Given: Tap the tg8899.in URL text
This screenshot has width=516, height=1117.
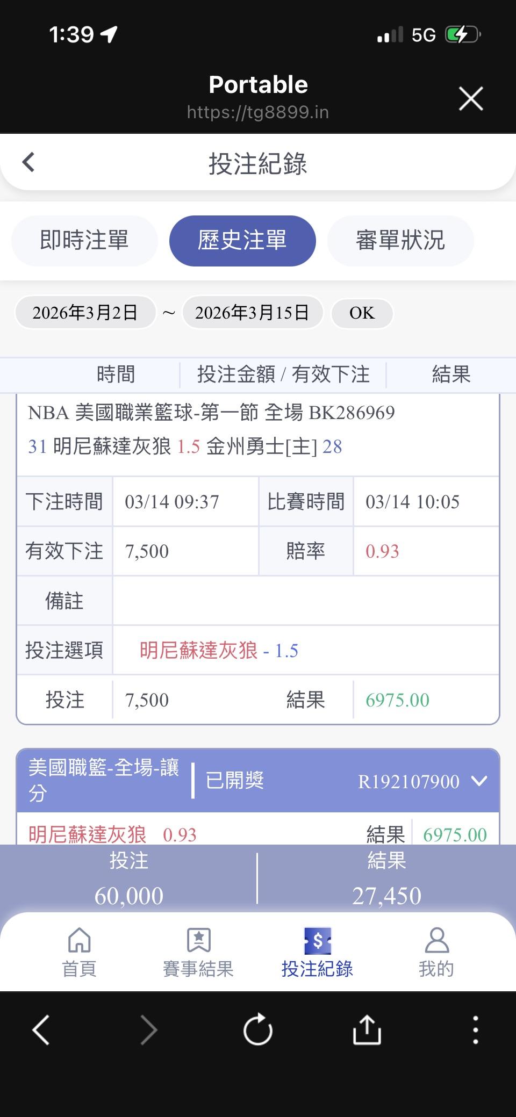Looking at the screenshot, I should (x=258, y=113).
